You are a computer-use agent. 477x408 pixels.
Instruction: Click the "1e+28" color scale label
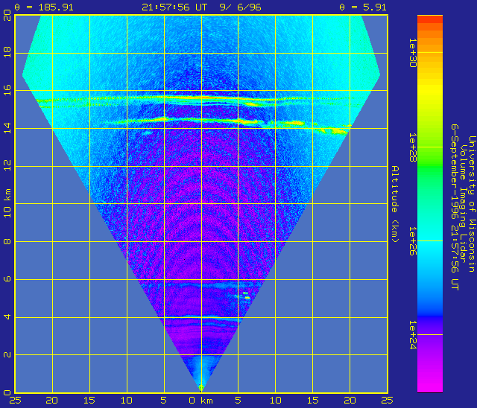pyautogui.click(x=412, y=147)
